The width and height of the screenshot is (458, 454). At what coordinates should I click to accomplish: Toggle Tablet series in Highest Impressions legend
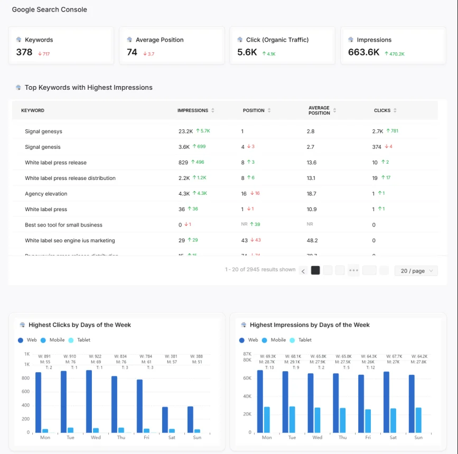pyautogui.click(x=293, y=340)
